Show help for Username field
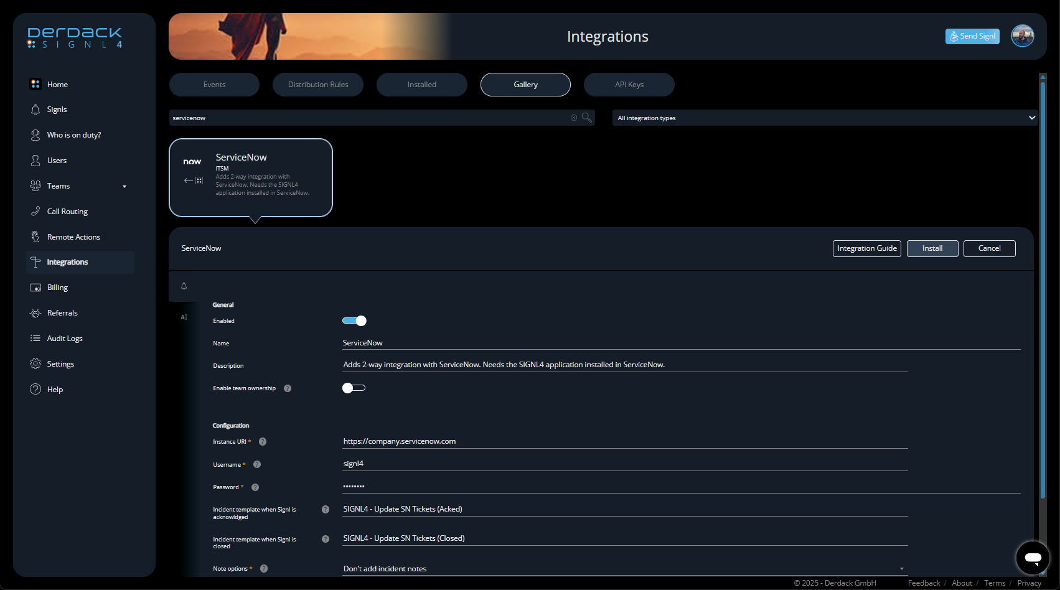The height and width of the screenshot is (590, 1060). tap(257, 465)
